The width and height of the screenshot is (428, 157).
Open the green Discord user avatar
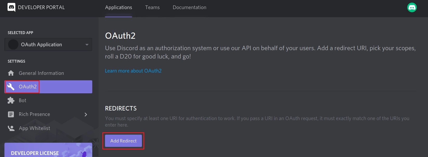tap(412, 8)
